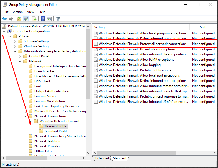218x168 pixels.
Task: Click the Up one level folder icon
Action: [x=19, y=19]
